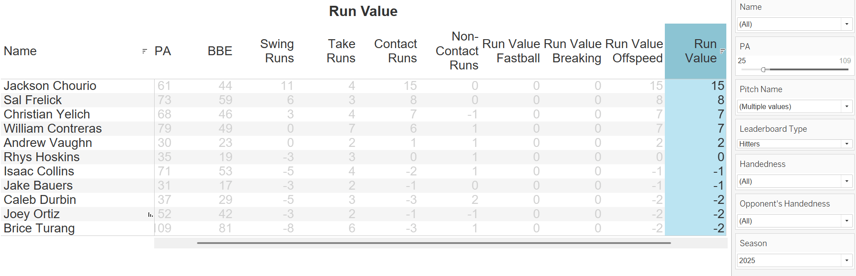
Task: Click the Non-Contact Runs column header
Action: [457, 51]
